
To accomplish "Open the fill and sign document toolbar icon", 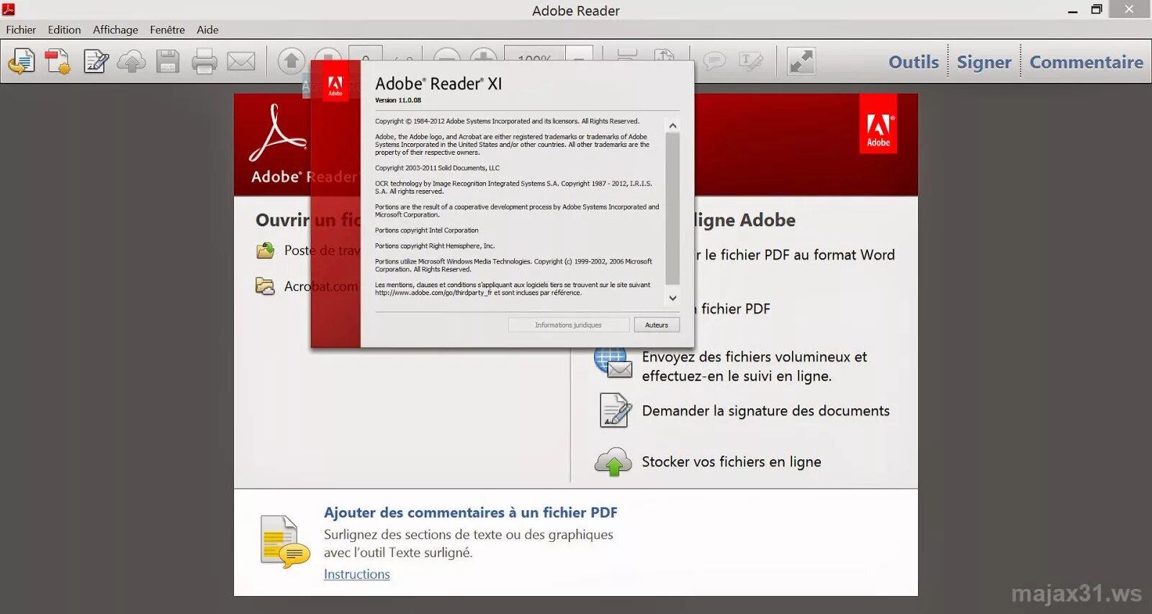I will [96, 62].
